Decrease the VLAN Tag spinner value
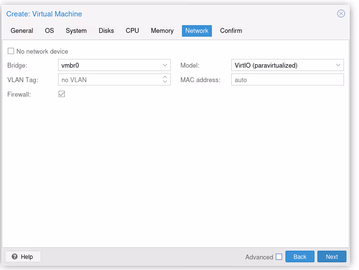 click(x=165, y=82)
